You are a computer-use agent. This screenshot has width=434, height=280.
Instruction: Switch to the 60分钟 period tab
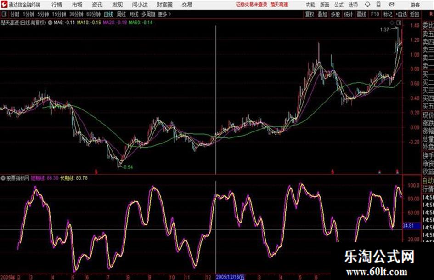coord(93,14)
